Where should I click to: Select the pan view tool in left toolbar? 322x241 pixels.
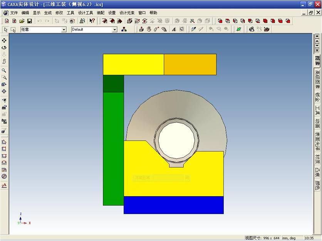click(x=4, y=40)
